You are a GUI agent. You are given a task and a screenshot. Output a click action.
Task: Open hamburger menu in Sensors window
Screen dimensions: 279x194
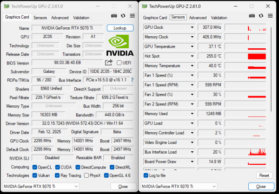(x=270, y=16)
